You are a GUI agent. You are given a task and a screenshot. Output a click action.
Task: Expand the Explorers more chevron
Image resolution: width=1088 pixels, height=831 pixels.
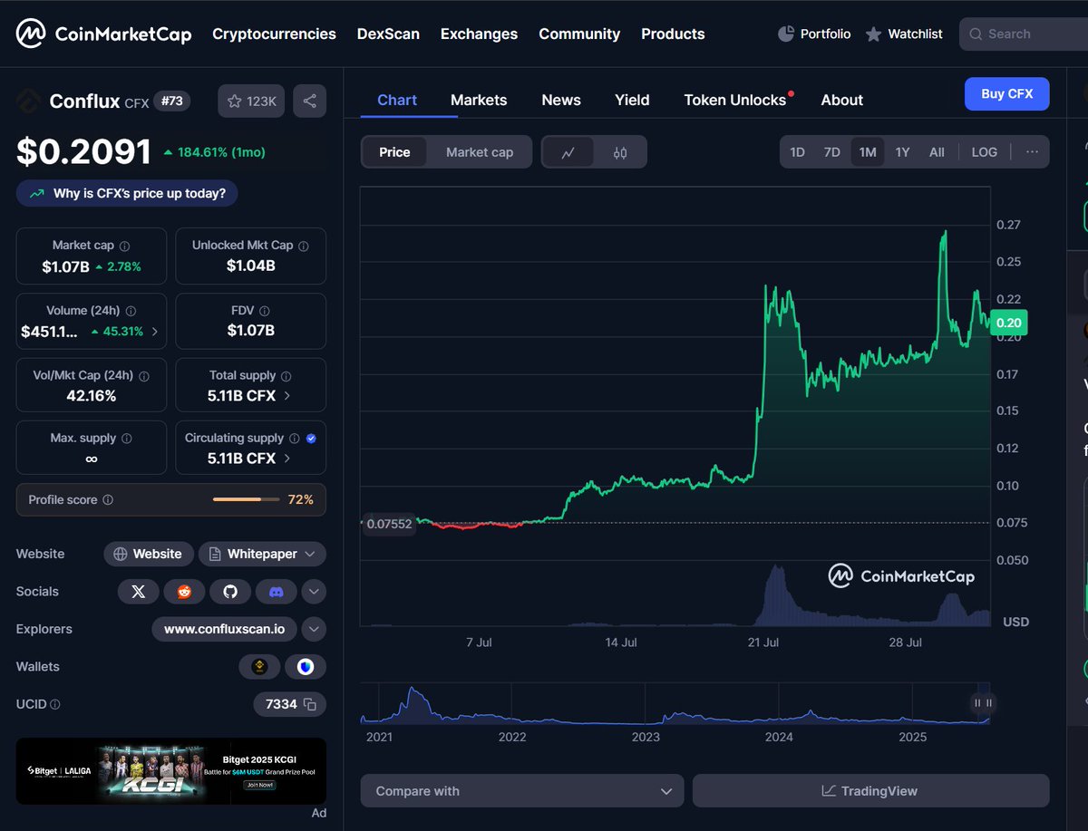(314, 629)
